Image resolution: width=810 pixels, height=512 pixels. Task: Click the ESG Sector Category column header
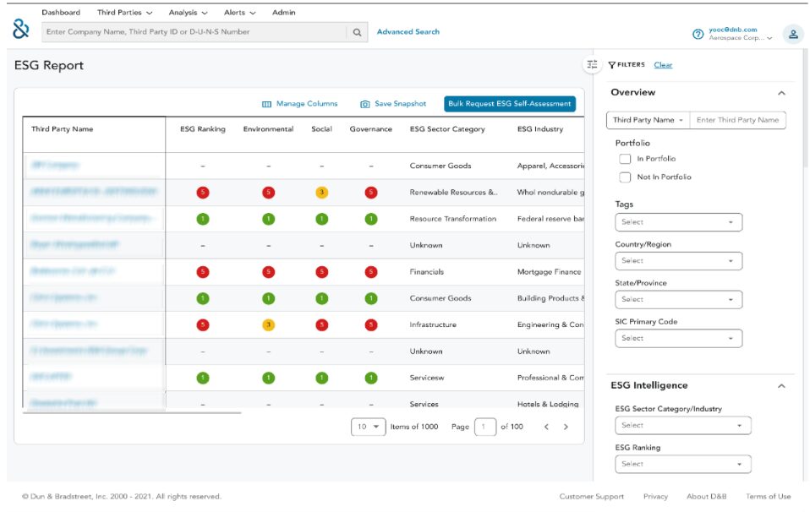pos(447,129)
